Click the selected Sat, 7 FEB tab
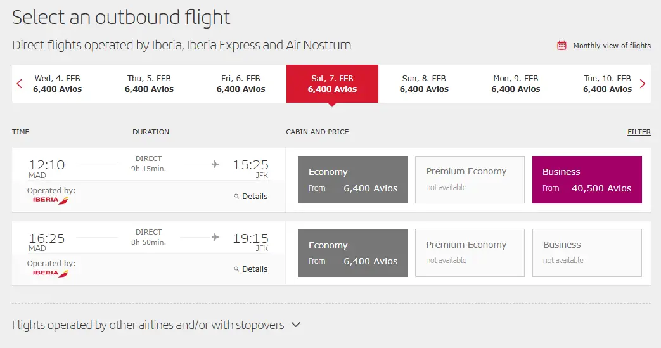 (x=332, y=84)
